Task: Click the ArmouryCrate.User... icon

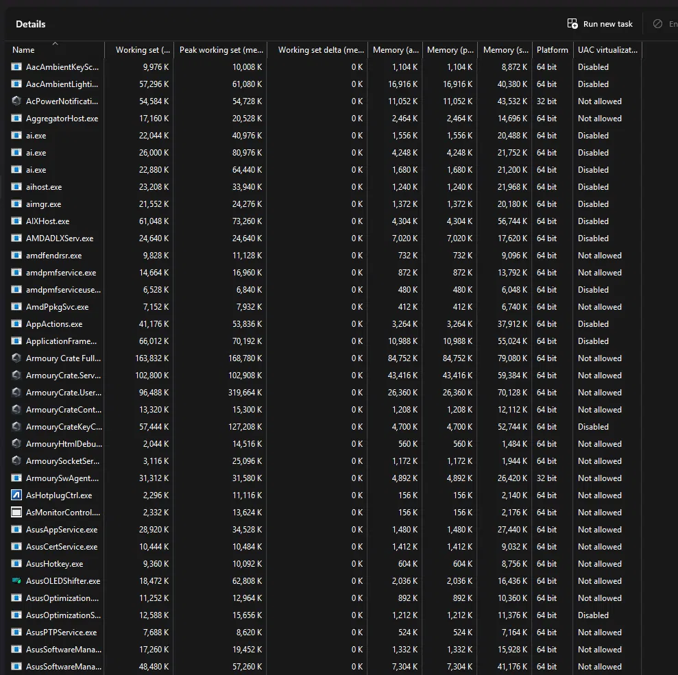Action: [x=16, y=393]
